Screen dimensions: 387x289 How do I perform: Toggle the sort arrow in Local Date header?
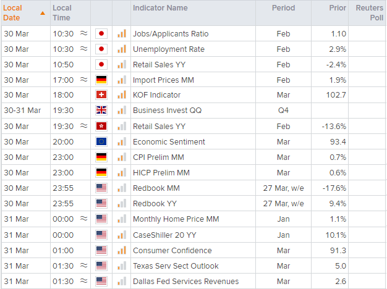[42, 13]
